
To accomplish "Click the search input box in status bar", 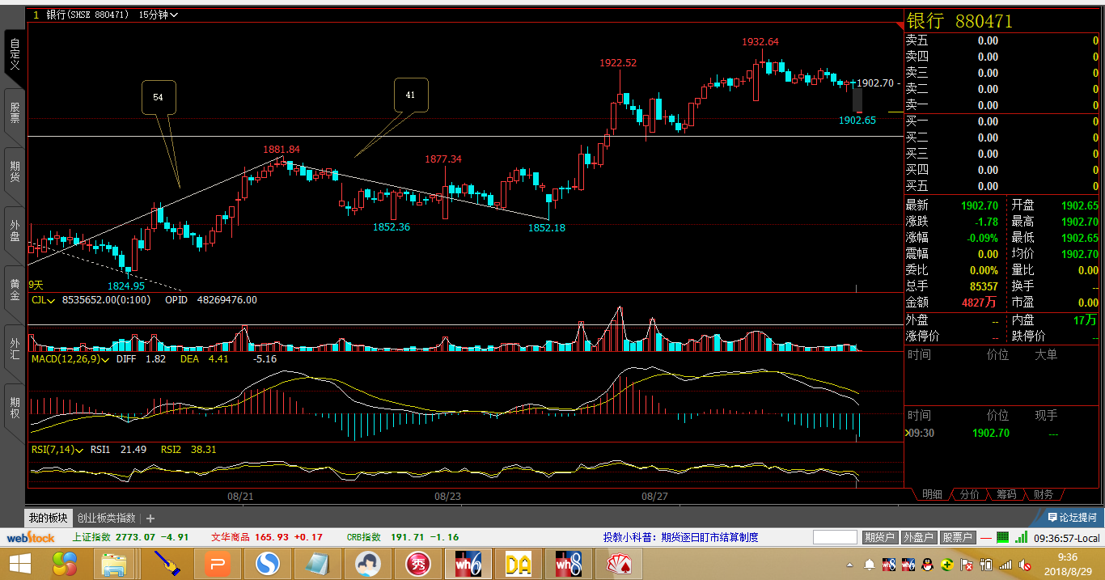I will point(834,537).
